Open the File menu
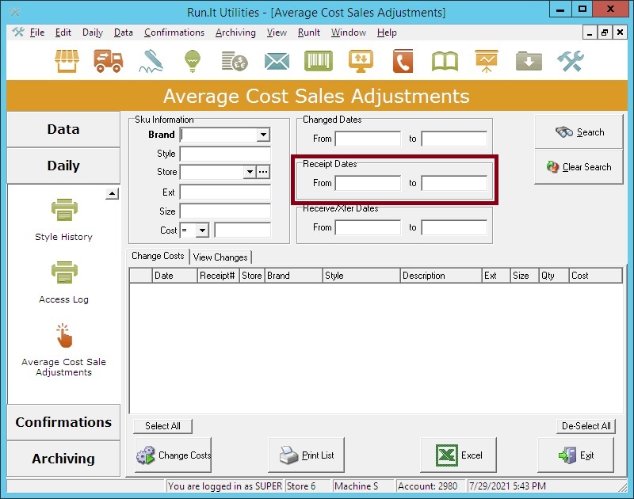Image resolution: width=634 pixels, height=499 pixels. coord(37,32)
